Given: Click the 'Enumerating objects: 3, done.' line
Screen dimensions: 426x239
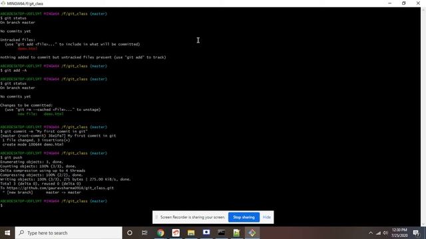Looking at the screenshot, I should pyautogui.click(x=31, y=162).
